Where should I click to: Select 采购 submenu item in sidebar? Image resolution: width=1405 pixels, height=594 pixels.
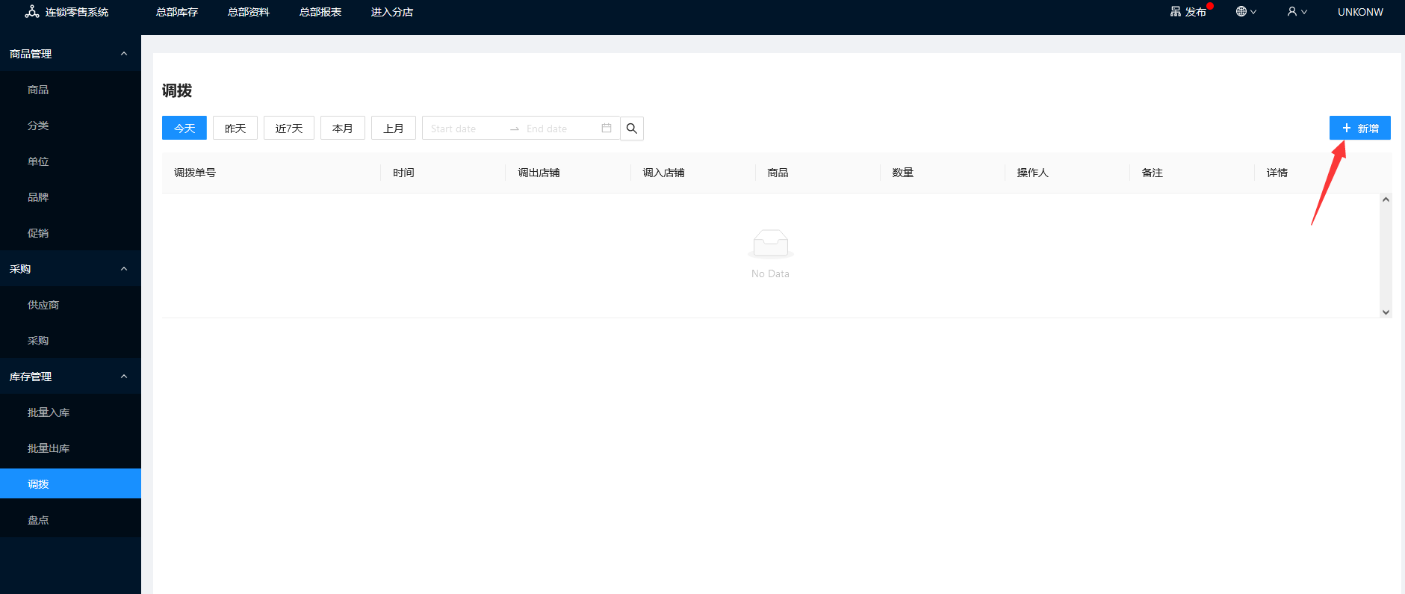point(70,341)
